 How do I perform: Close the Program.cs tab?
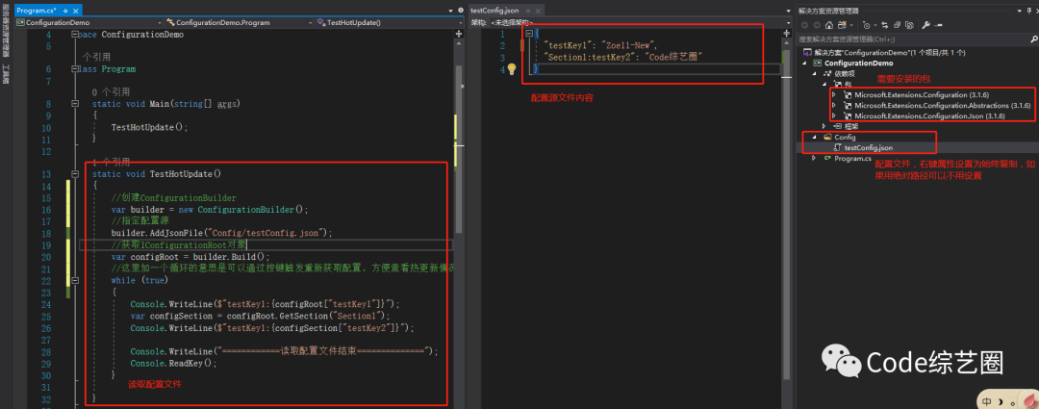(74, 11)
